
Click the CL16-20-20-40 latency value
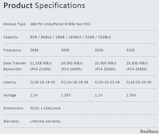point(139,82)
